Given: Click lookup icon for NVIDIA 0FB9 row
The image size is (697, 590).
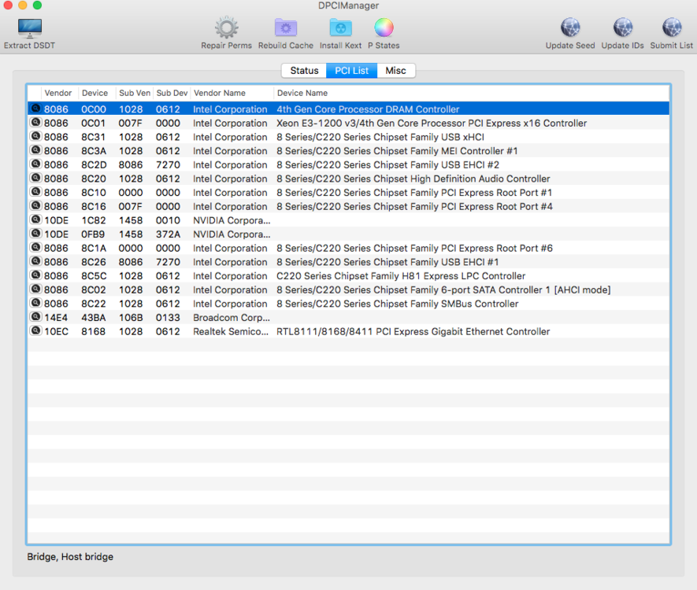Looking at the screenshot, I should [35, 234].
